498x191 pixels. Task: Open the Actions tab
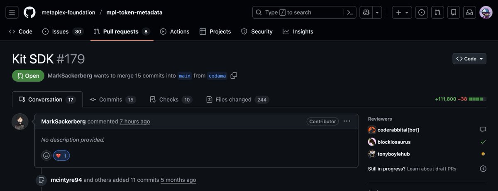click(175, 31)
